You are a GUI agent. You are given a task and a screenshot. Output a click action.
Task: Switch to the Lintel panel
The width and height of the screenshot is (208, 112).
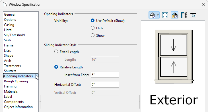(21, 30)
